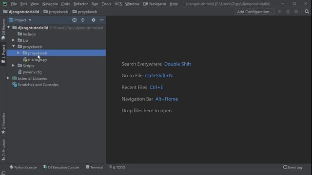
Task: Open the Window menu
Action: (132, 4)
